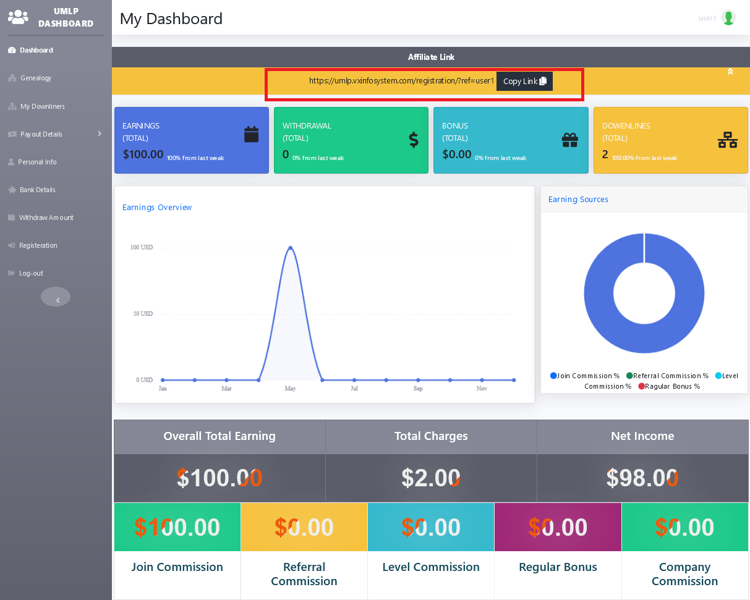
Task: Click the dollar icon on Withdrawal card
Action: pos(414,140)
